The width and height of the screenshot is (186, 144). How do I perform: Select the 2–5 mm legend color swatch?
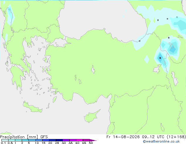pyautogui.click(x=25, y=140)
